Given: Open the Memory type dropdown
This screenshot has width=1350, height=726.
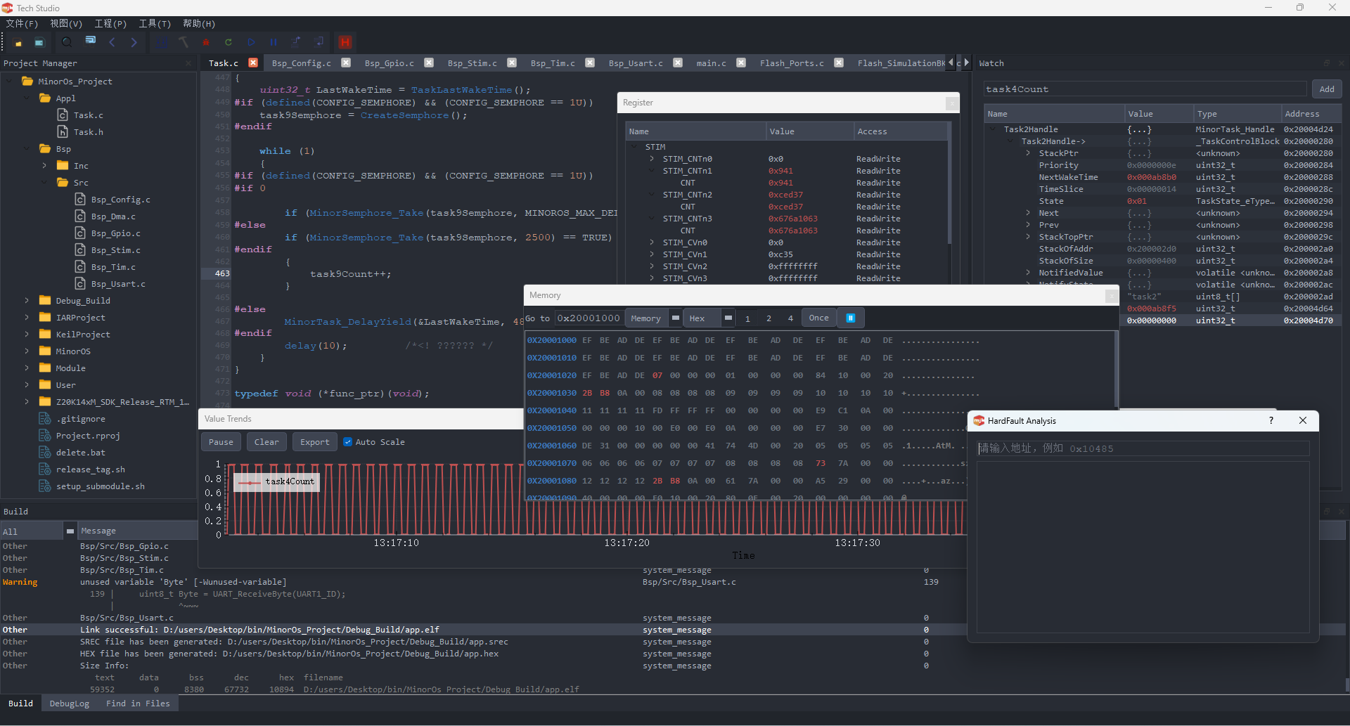Looking at the screenshot, I should click(x=653, y=318).
